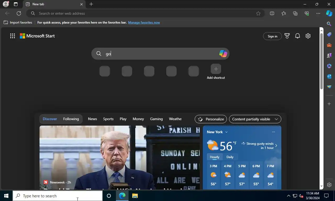Open File Explorer from taskbar

click(135, 196)
